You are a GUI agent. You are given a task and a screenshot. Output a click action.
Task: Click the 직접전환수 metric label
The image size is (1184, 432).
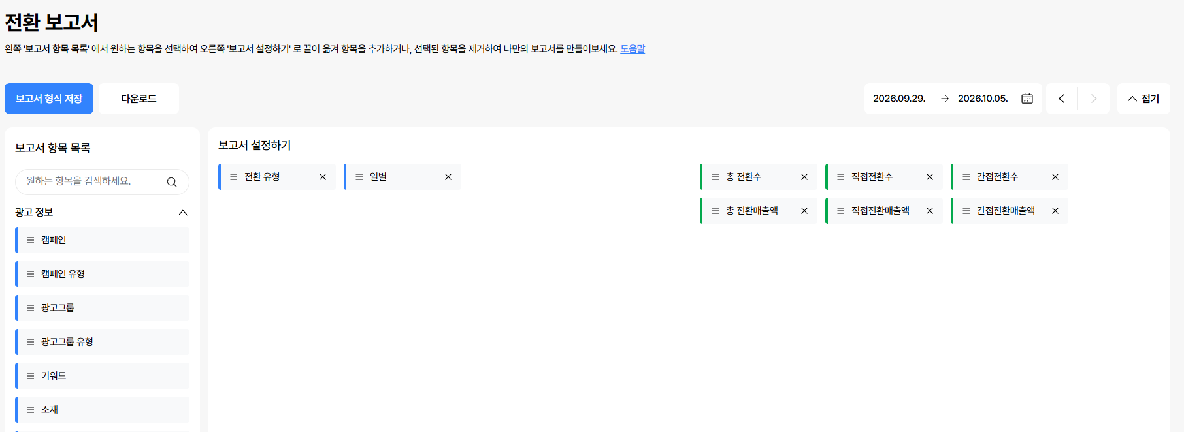point(872,177)
